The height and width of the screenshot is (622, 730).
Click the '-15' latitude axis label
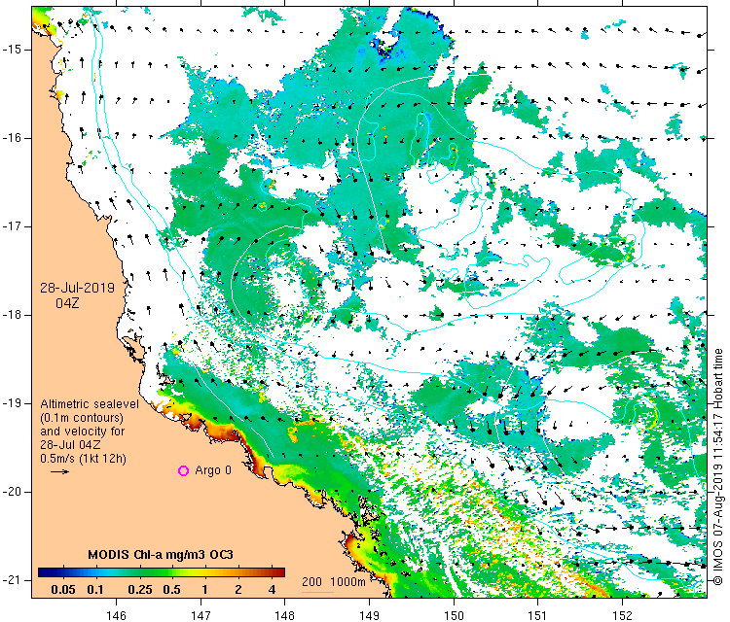11,50
